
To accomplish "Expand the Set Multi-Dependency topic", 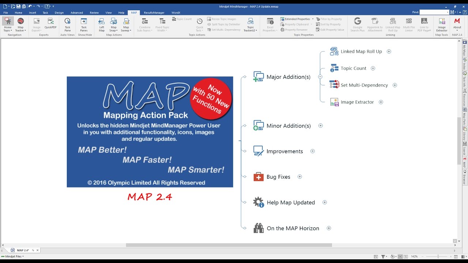I will 395,85.
